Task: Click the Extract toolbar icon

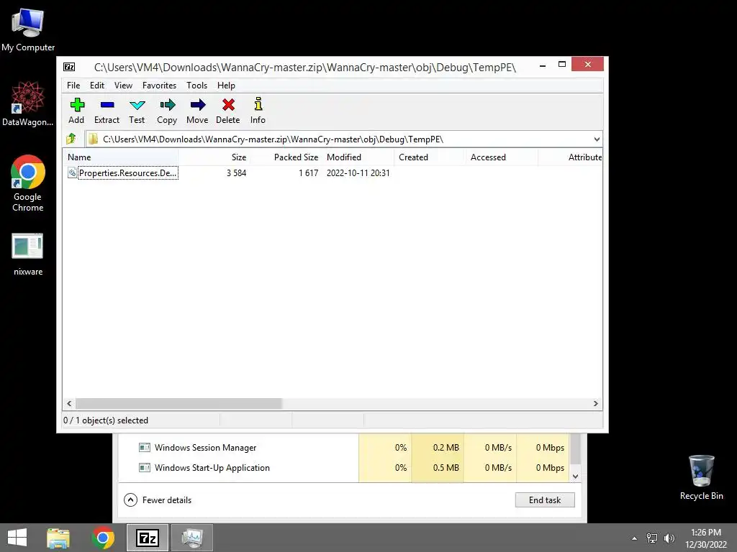Action: (107, 110)
